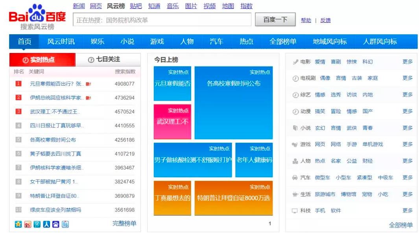Open 完整榜单 link under hot list
The image size is (419, 233).
click(x=124, y=224)
